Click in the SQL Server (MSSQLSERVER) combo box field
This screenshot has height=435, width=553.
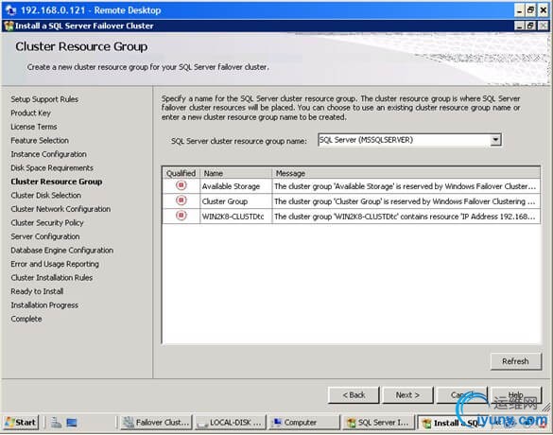pos(404,140)
